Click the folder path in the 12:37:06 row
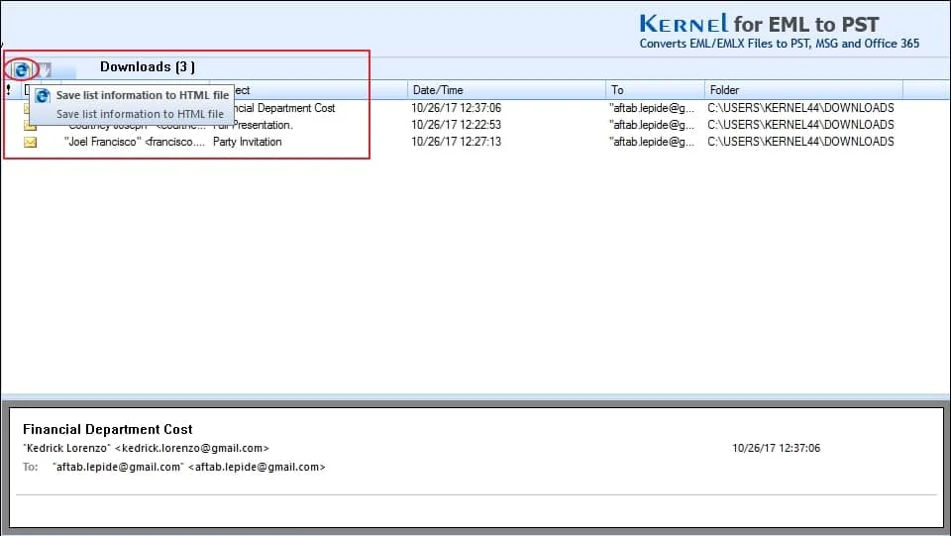This screenshot has height=536, width=951. pyautogui.click(x=800, y=108)
